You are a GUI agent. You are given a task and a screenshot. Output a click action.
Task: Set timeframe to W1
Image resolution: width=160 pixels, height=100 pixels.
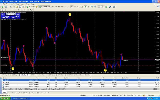pyautogui.click(x=75, y=7)
